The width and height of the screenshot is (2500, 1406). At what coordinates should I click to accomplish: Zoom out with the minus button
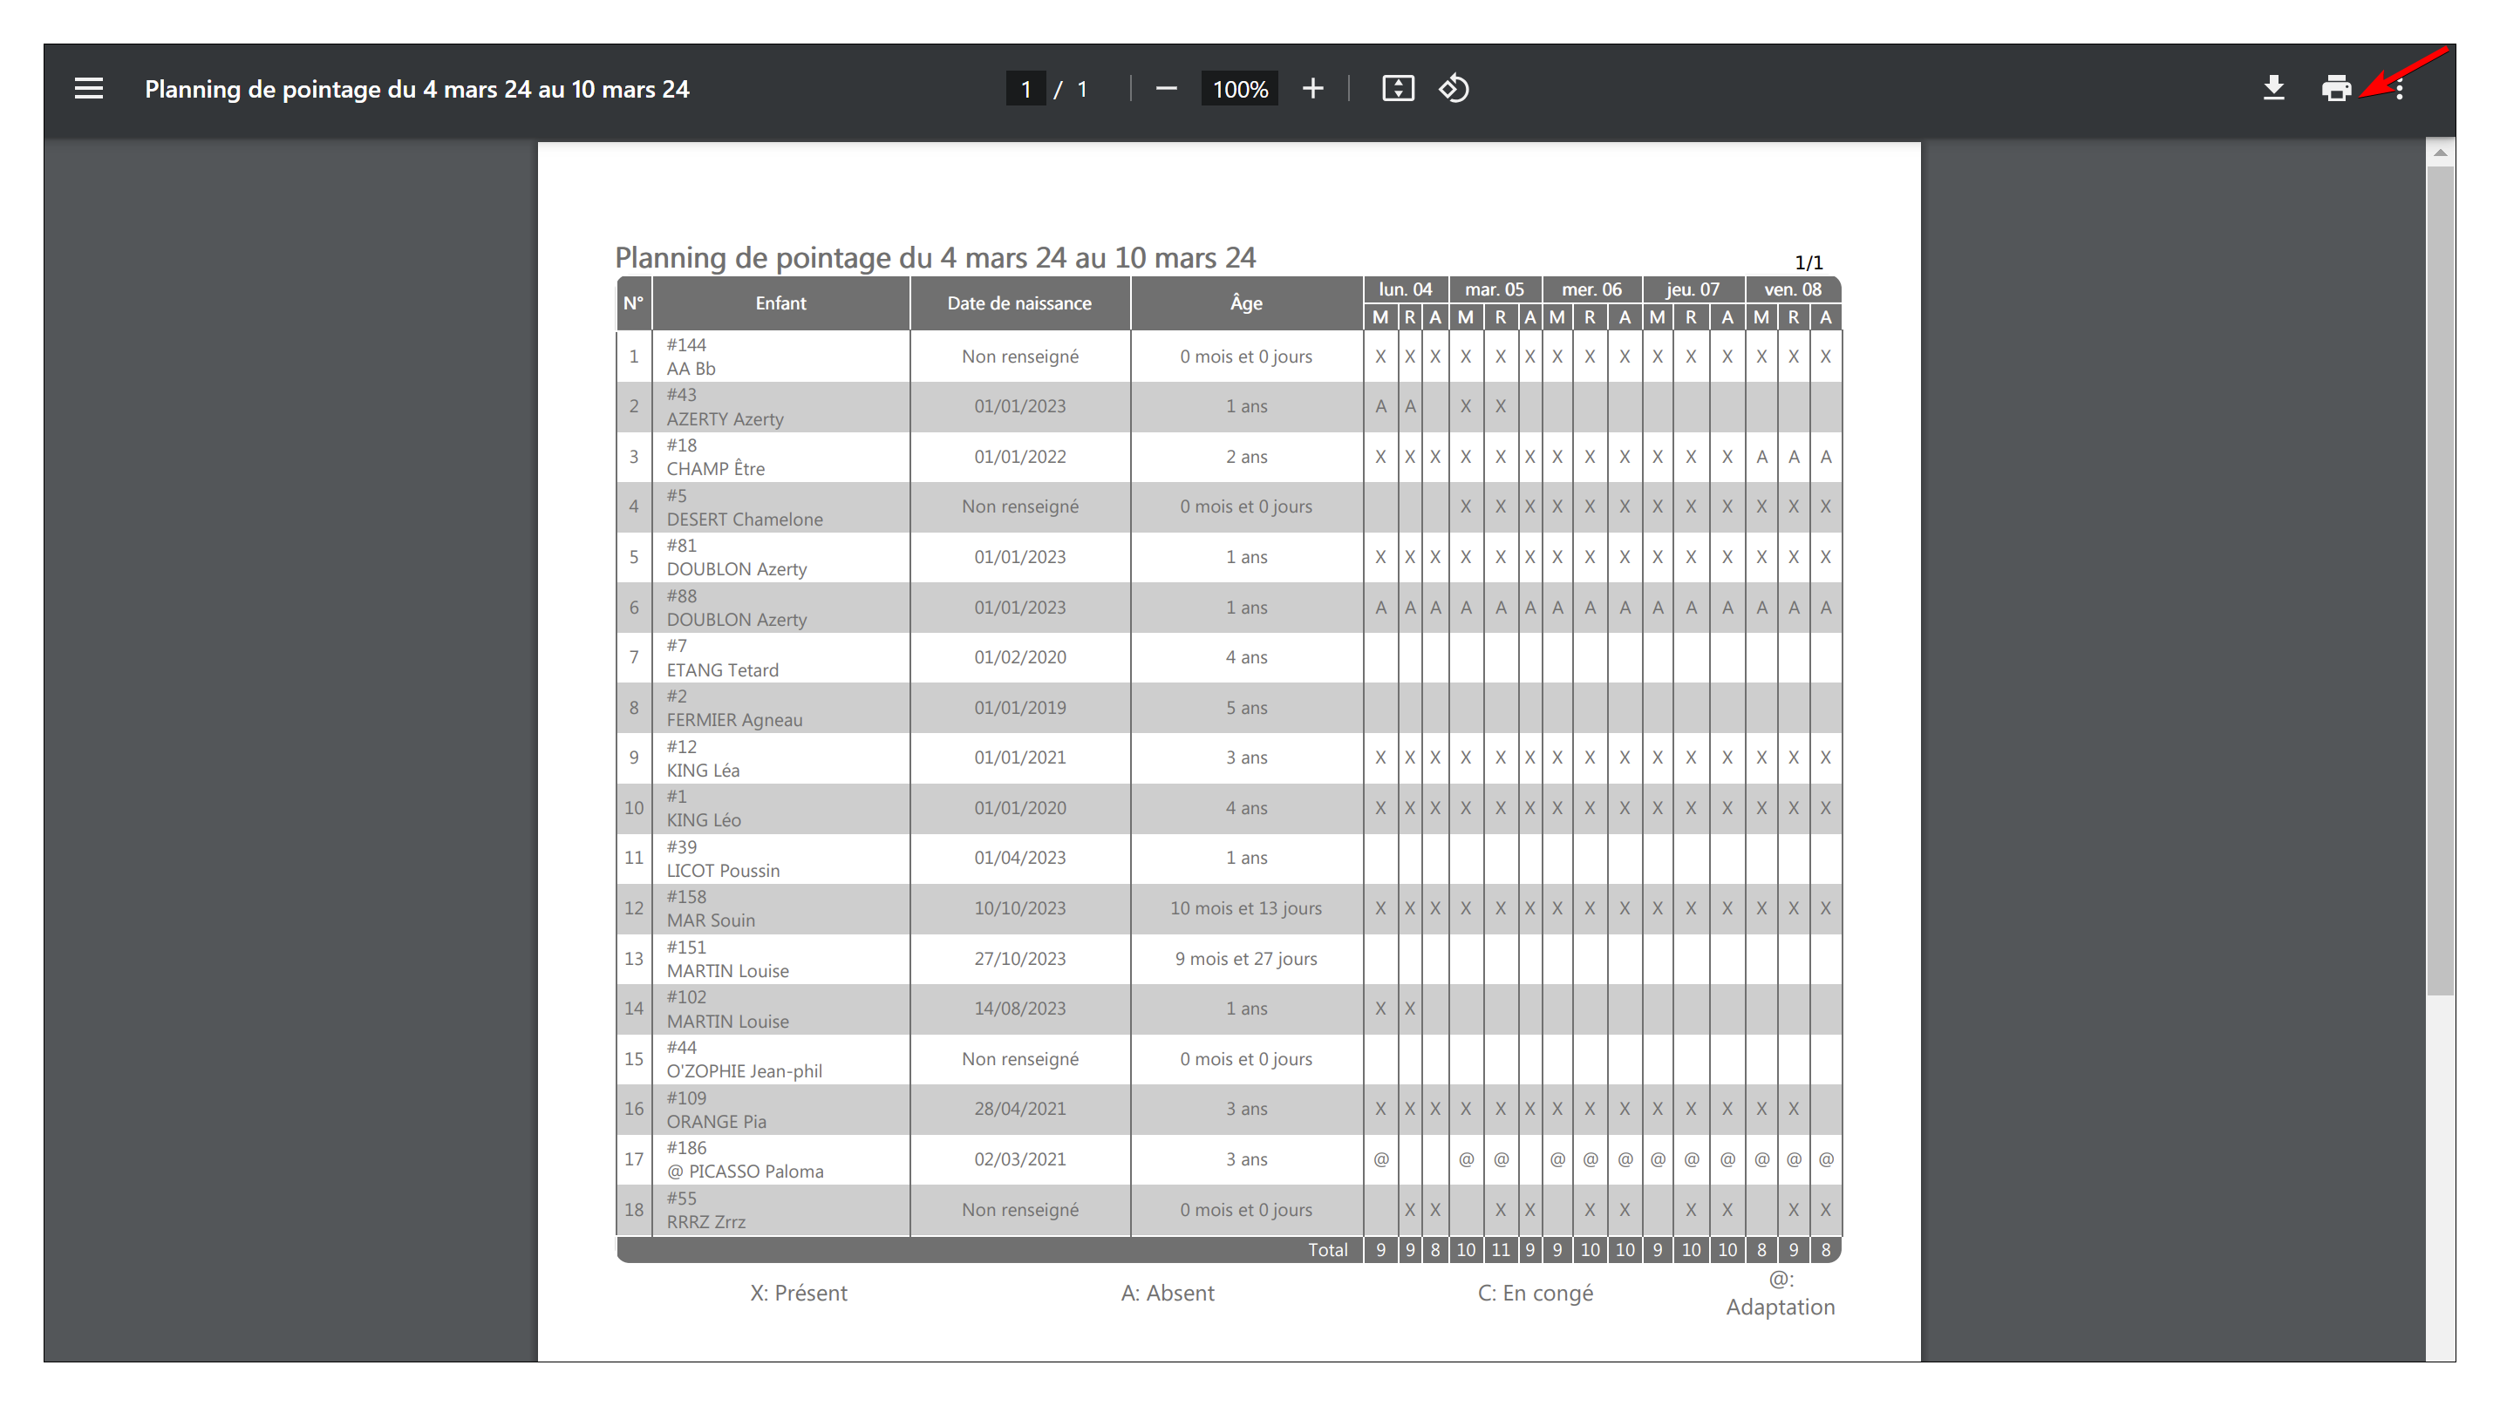click(x=1166, y=88)
